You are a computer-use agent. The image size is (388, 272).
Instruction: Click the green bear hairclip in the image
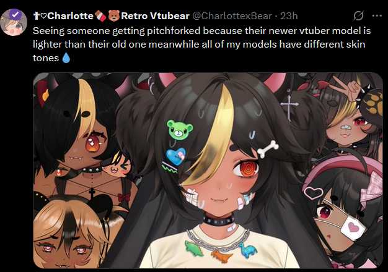click(x=180, y=130)
